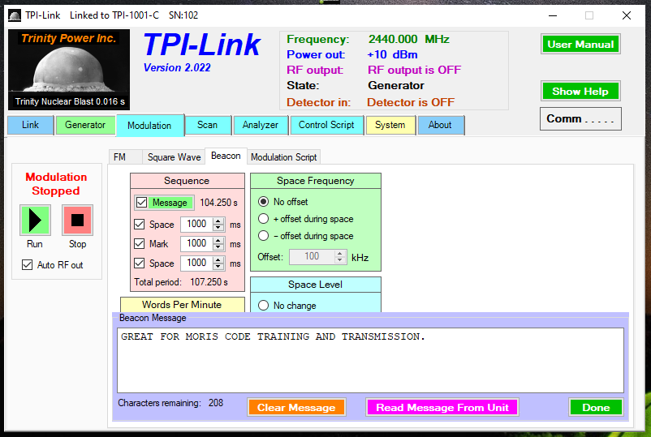Click the 'Detector is OFF' status
651x437 pixels.
411,102
